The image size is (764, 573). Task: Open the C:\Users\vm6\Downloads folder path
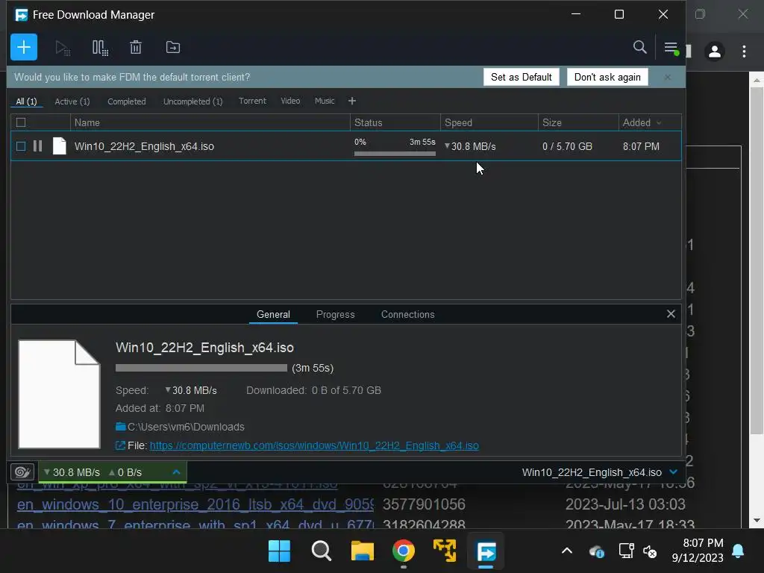[x=186, y=427]
